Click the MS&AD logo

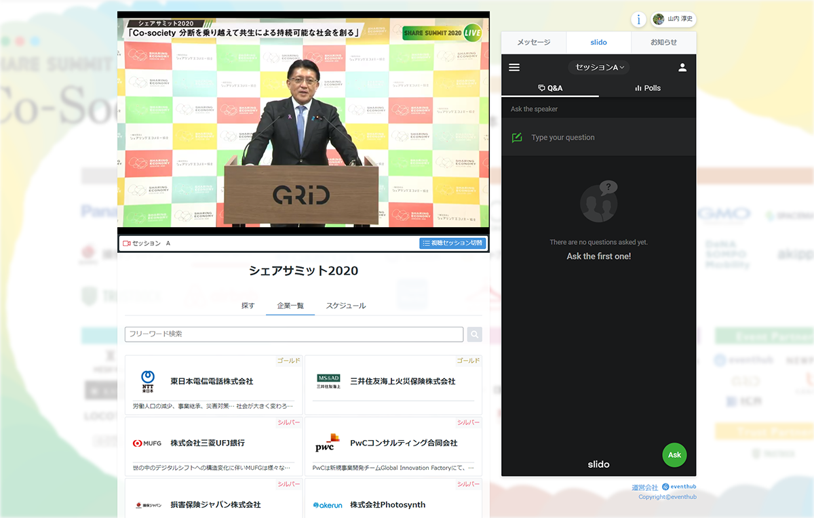pyautogui.click(x=328, y=381)
